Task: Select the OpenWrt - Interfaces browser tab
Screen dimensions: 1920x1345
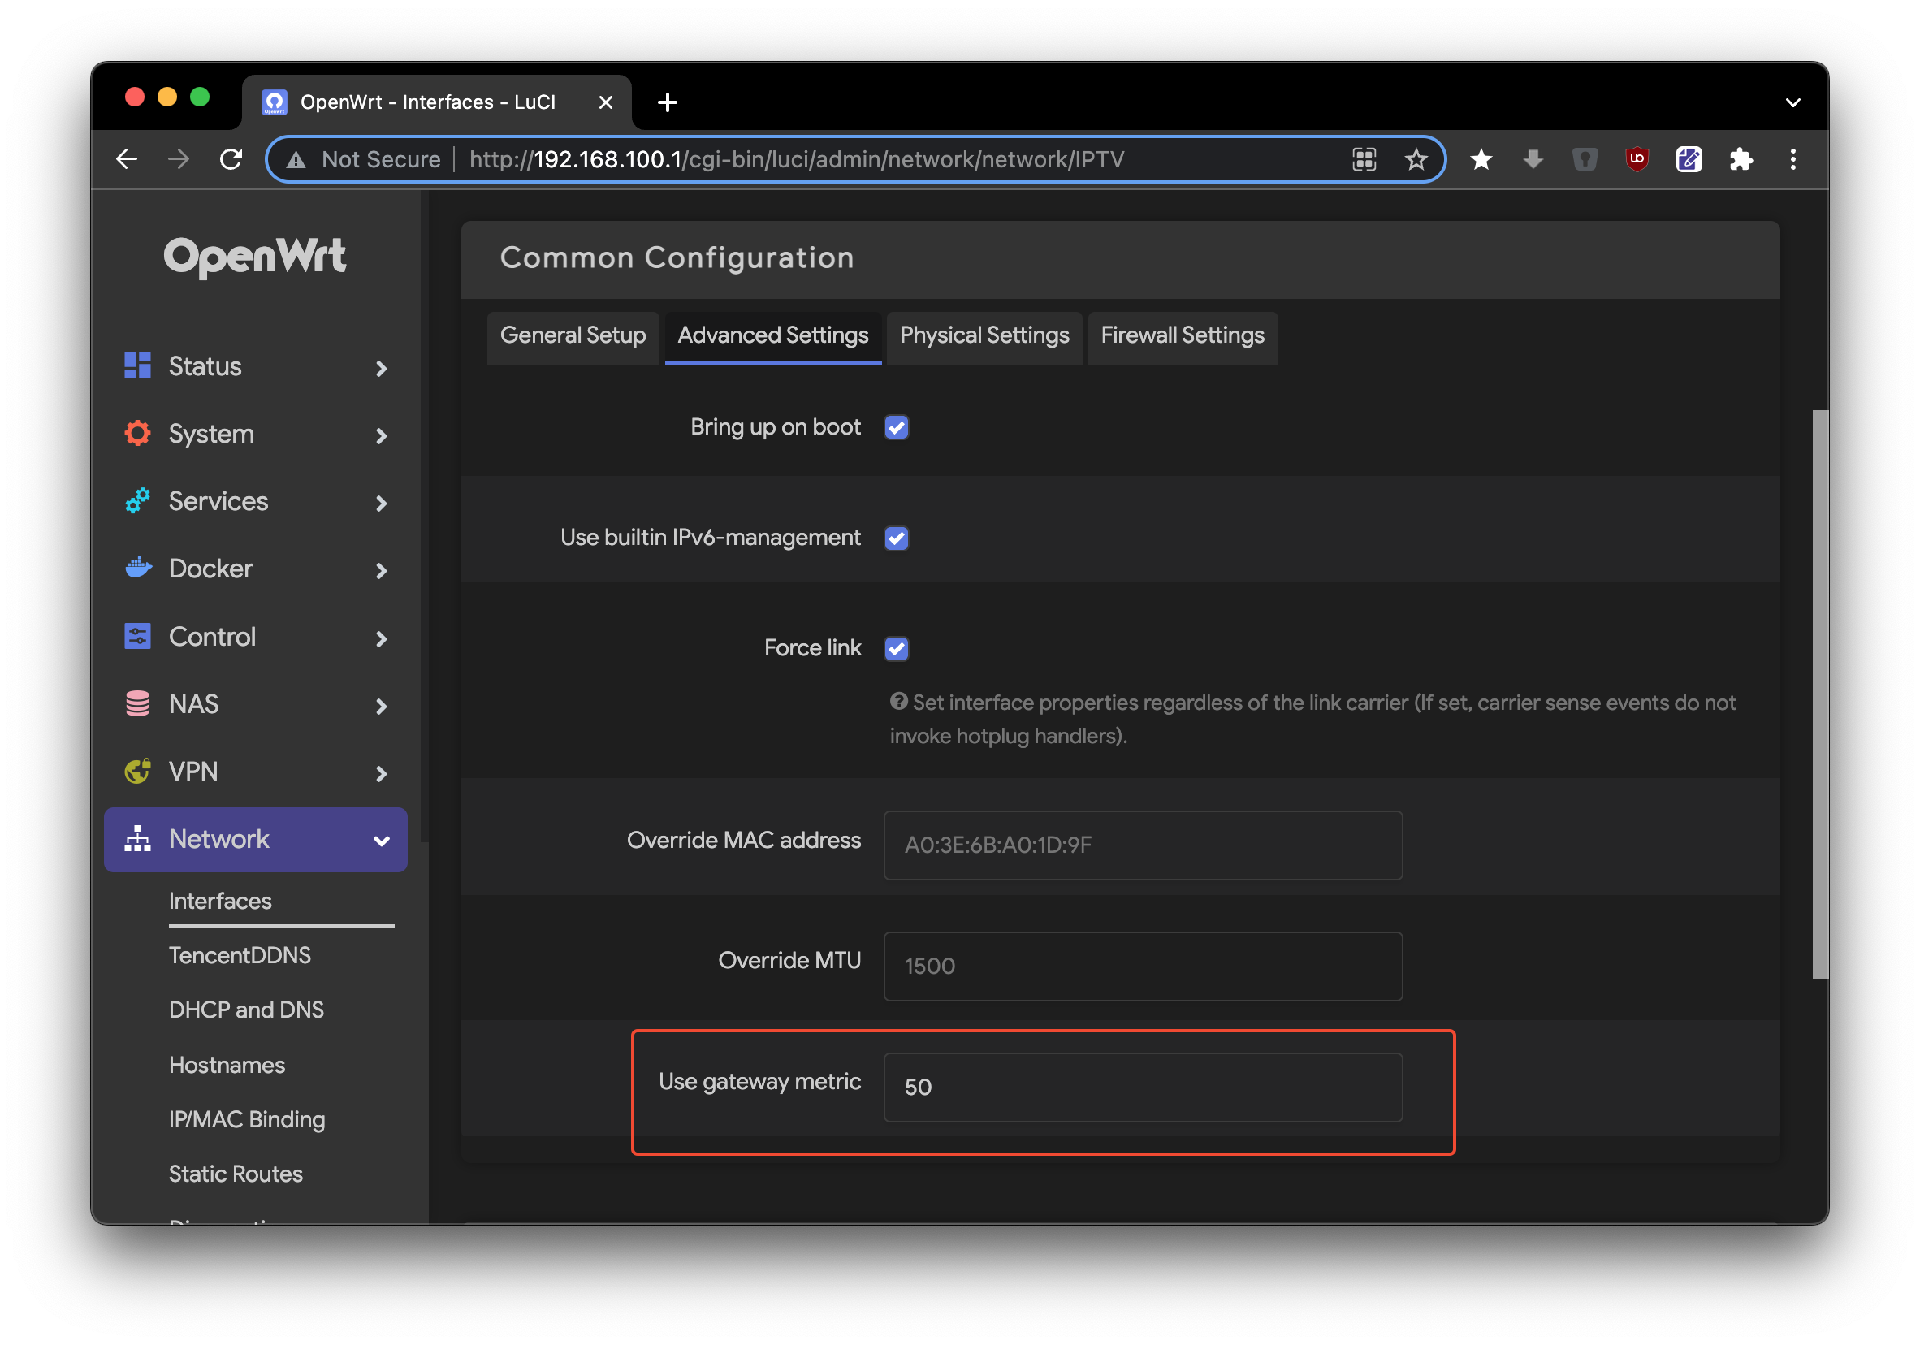Action: (436, 102)
